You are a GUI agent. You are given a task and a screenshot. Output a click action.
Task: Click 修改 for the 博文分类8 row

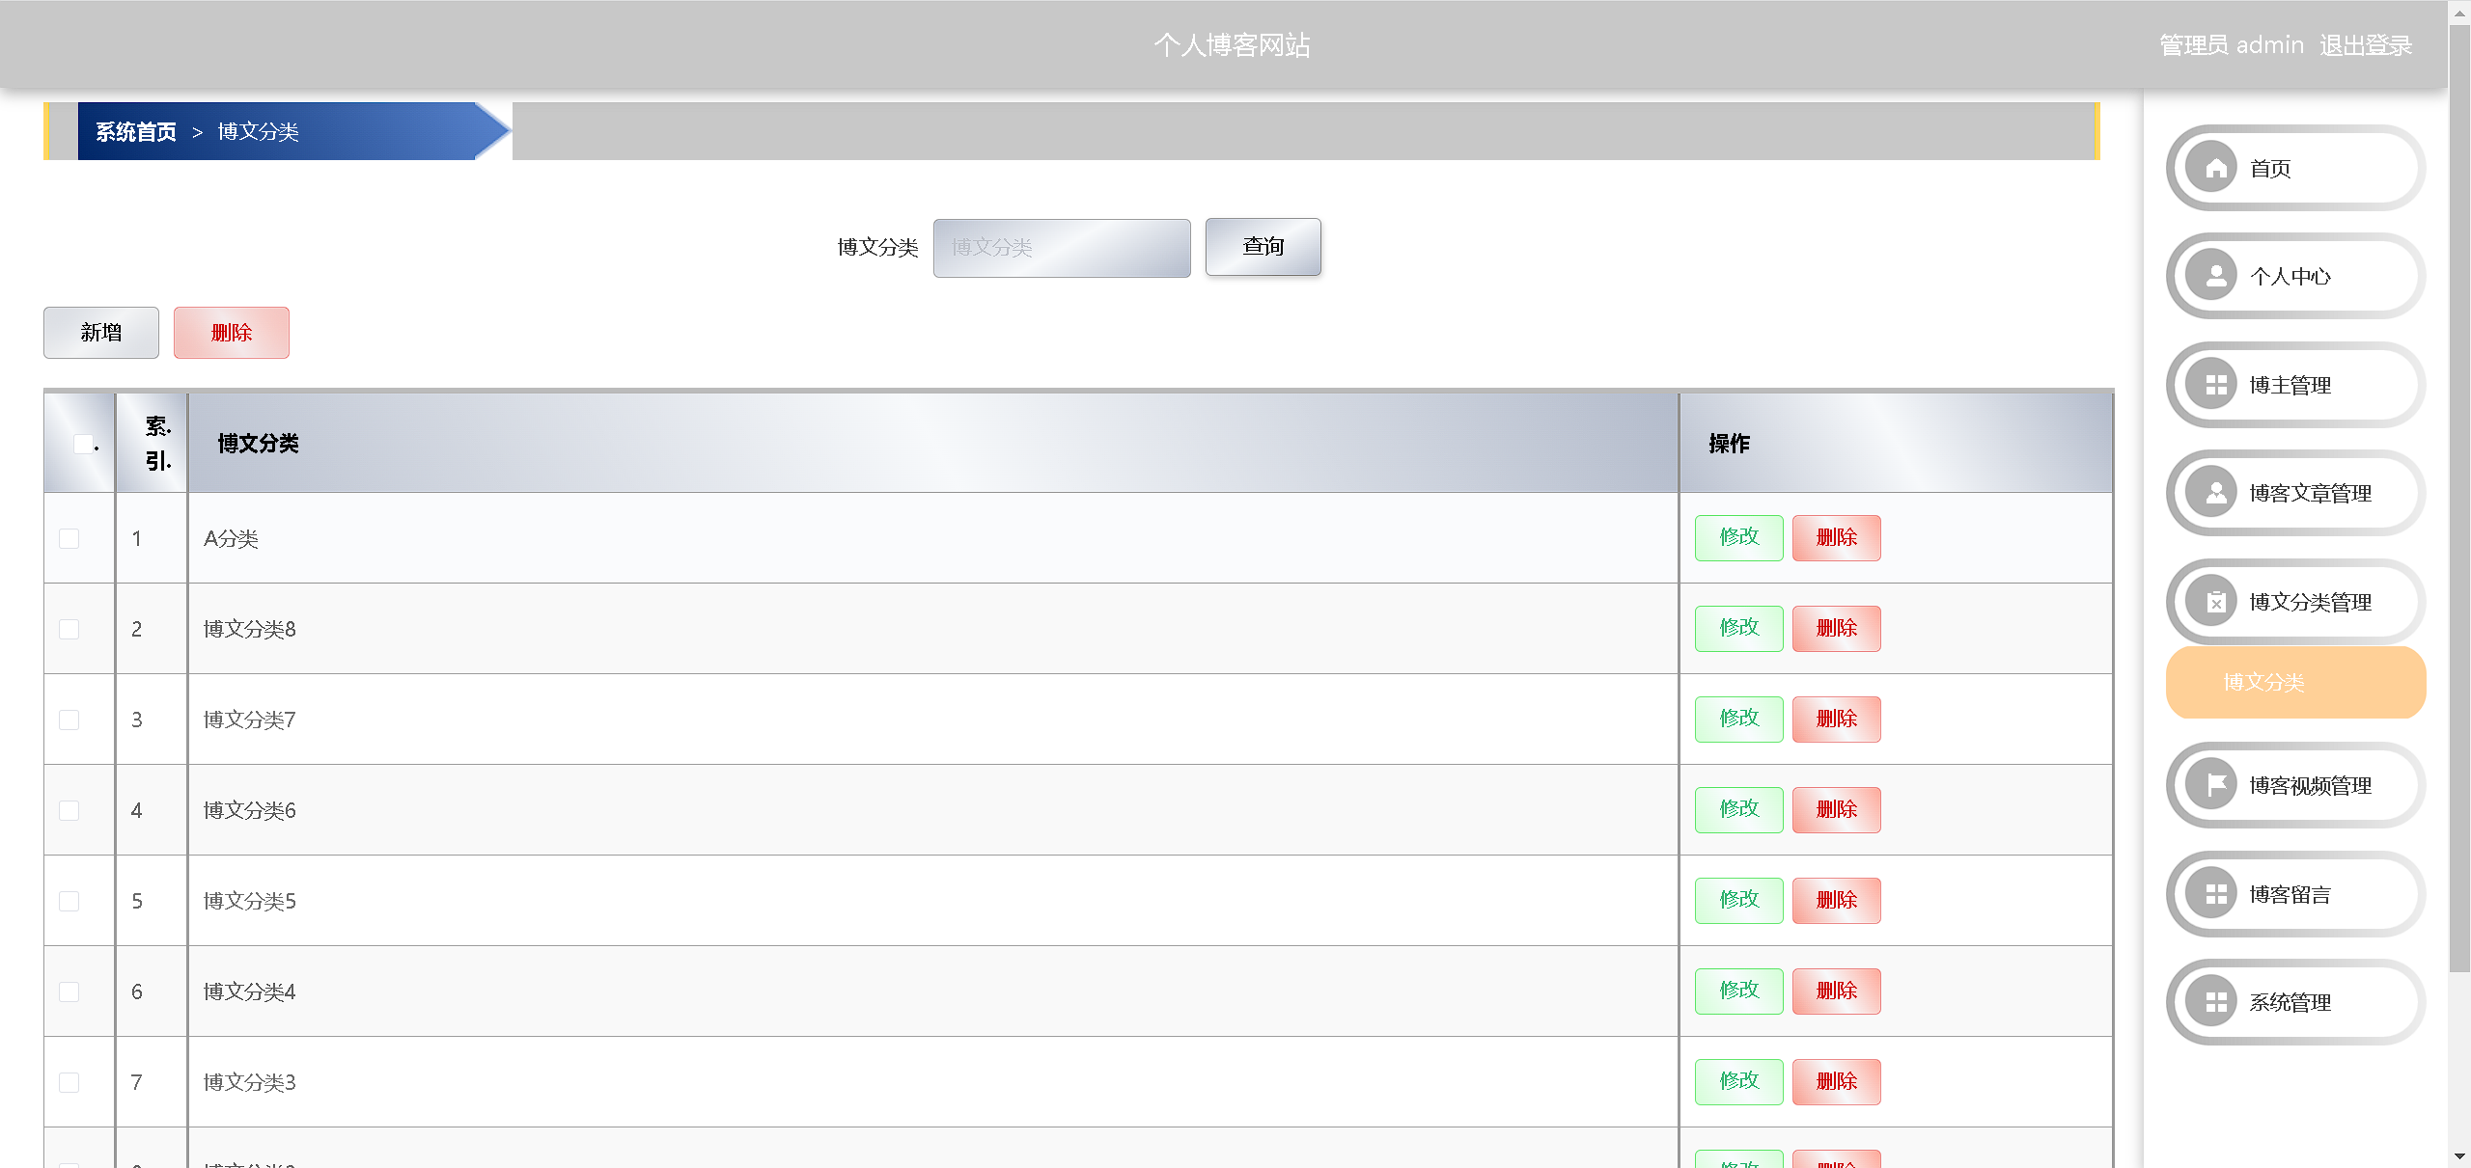1738,628
